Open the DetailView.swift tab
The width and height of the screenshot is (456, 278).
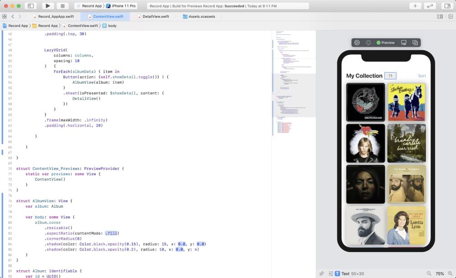(153, 16)
